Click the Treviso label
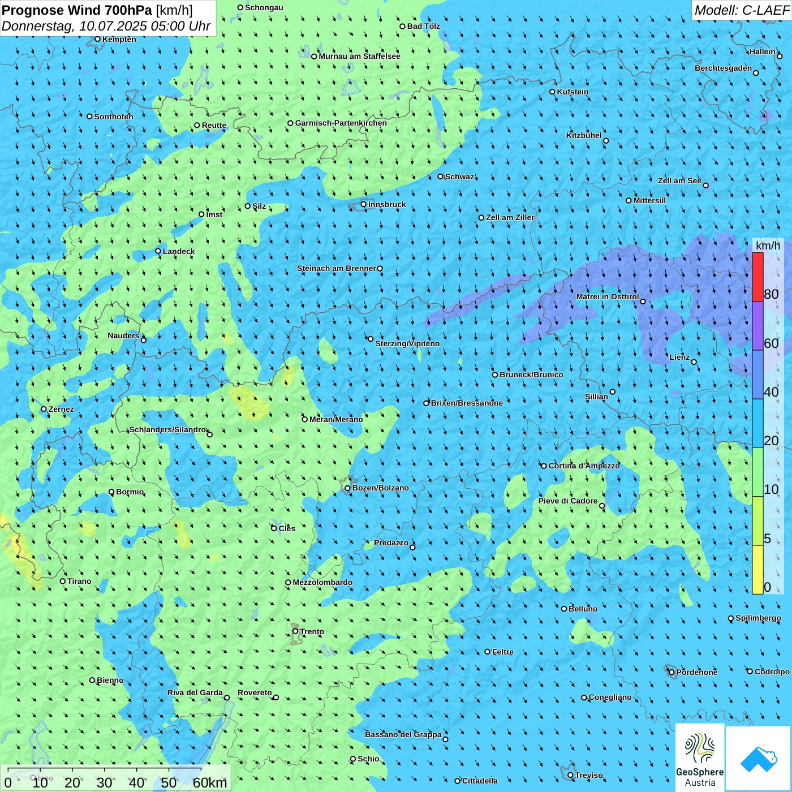792x792 pixels. tap(589, 775)
